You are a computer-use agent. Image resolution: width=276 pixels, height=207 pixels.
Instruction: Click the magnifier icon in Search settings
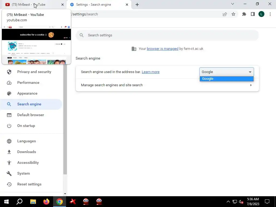pyautogui.click(x=81, y=35)
